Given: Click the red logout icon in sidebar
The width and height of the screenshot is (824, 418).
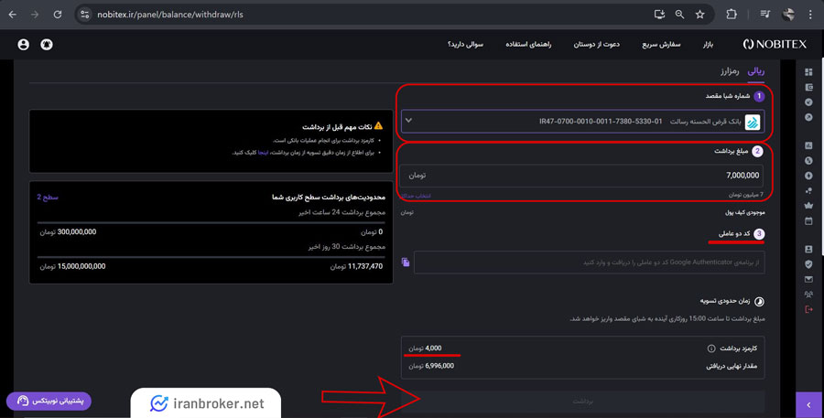Looking at the screenshot, I should coord(808,309).
